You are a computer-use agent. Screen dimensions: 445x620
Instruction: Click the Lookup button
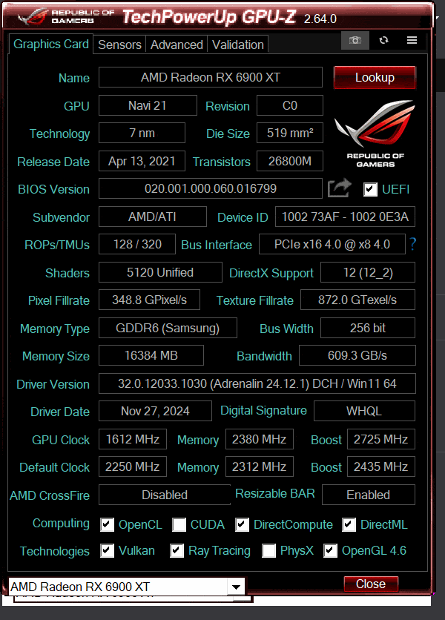375,77
